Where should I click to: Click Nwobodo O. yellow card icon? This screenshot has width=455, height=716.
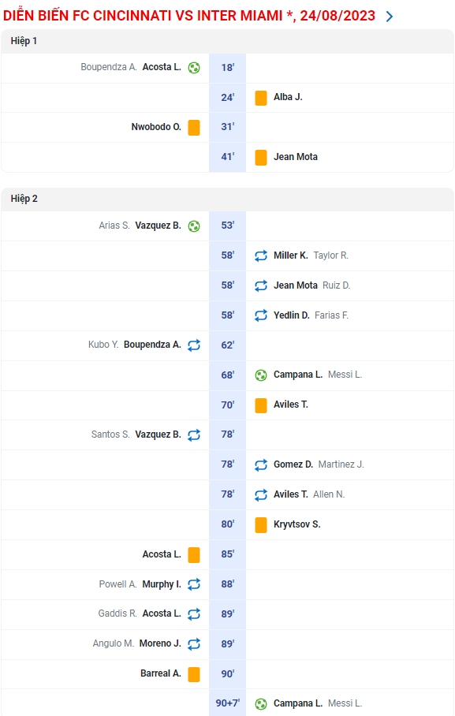coord(194,128)
